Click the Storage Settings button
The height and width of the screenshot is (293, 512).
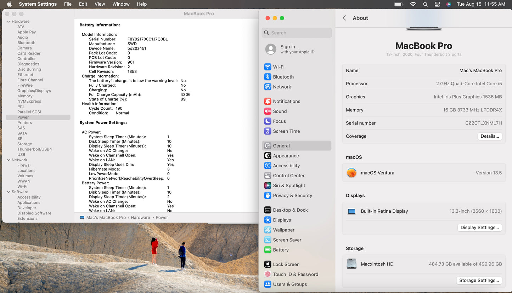(x=479, y=280)
